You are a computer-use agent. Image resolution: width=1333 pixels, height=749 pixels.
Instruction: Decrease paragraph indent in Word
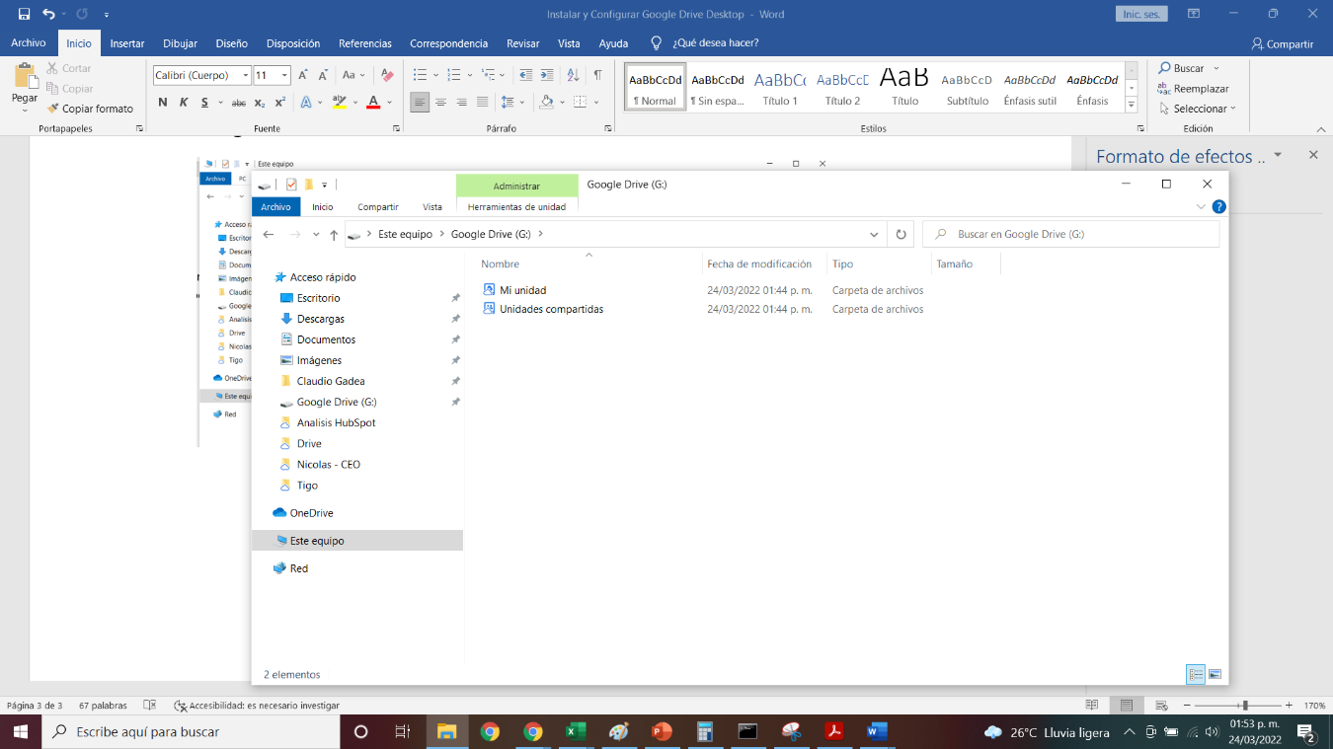point(525,75)
